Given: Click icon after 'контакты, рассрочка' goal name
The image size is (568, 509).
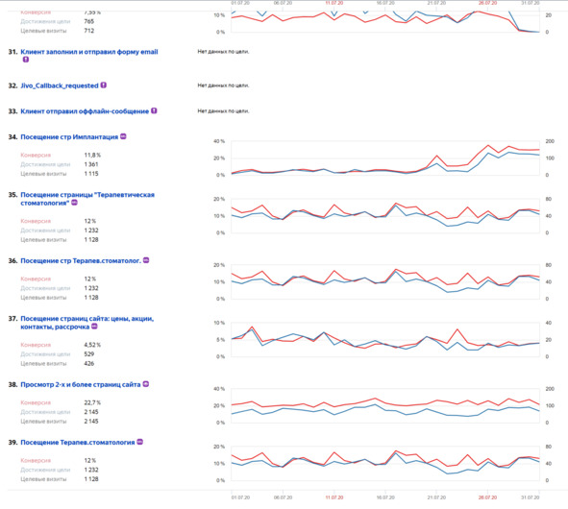Looking at the screenshot, I should tap(94, 327).
